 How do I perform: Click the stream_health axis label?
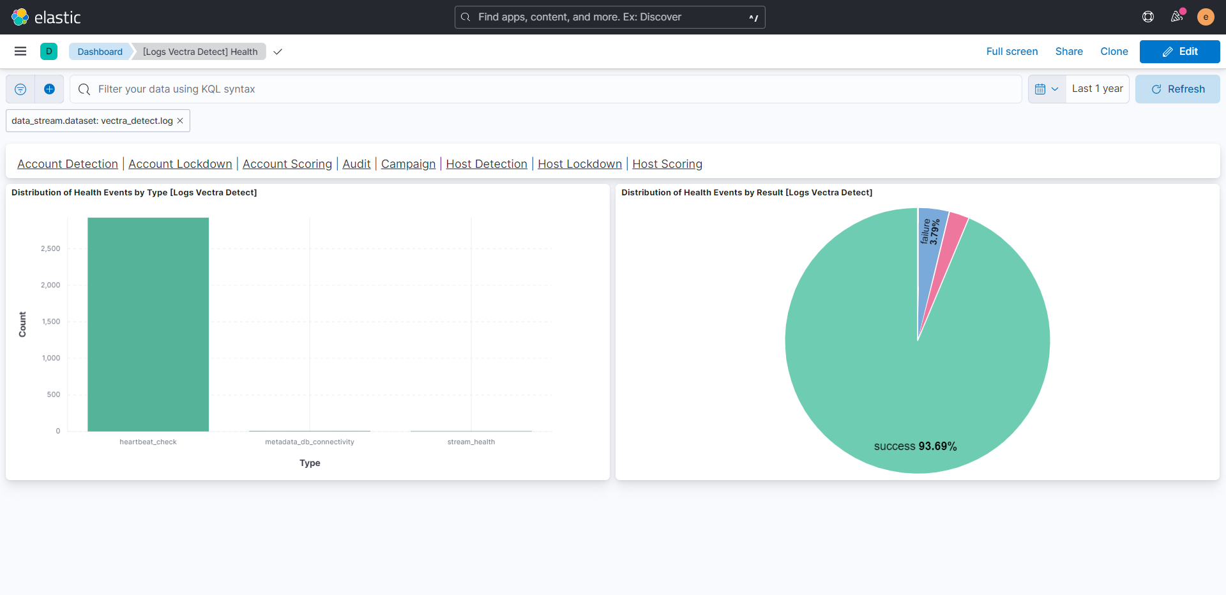[471, 442]
